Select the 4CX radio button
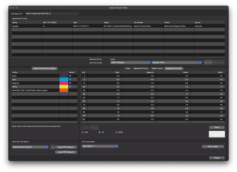Image resolution: width=237 pixels, height=172 pixels. coord(83,132)
